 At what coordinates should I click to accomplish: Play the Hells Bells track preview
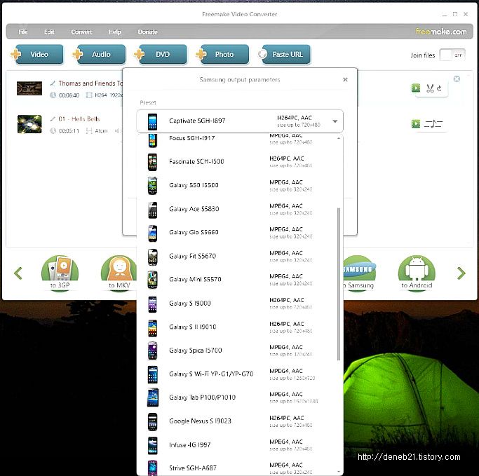tap(415, 123)
